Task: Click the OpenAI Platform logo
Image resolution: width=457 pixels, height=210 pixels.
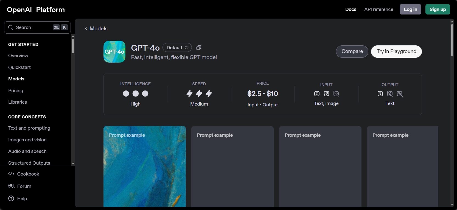Action: pyautogui.click(x=36, y=10)
